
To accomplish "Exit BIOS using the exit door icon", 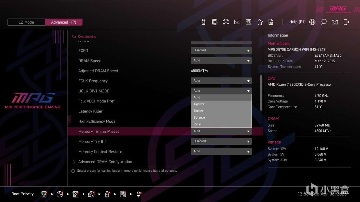I will pos(346,22).
